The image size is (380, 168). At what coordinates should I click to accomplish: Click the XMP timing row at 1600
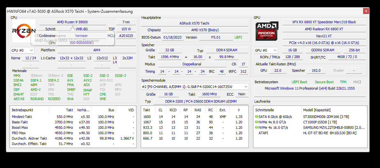[195, 117]
